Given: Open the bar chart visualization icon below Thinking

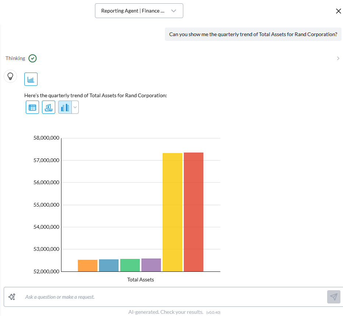Looking at the screenshot, I should (31, 79).
